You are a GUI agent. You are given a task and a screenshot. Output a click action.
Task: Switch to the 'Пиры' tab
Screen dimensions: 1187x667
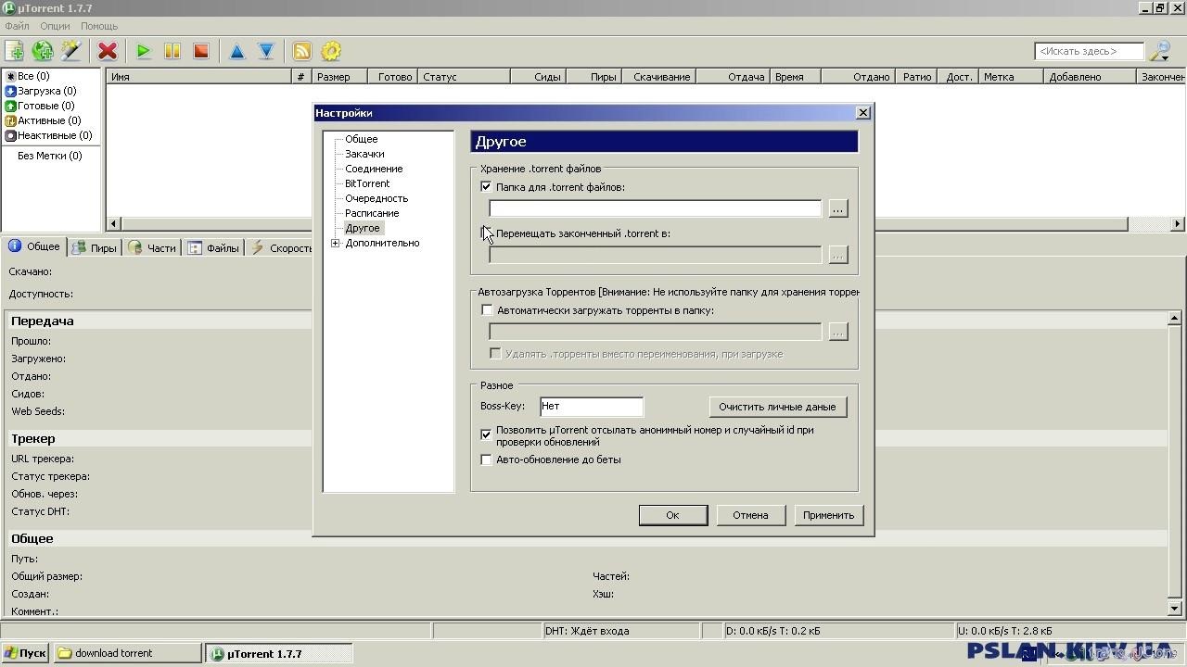[96, 247]
